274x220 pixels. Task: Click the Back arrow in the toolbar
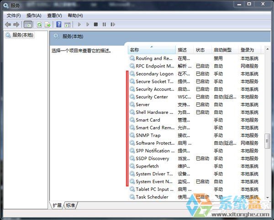coord(8,25)
